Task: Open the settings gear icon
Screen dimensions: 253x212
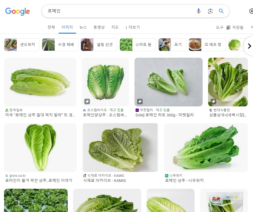Action: (251, 11)
